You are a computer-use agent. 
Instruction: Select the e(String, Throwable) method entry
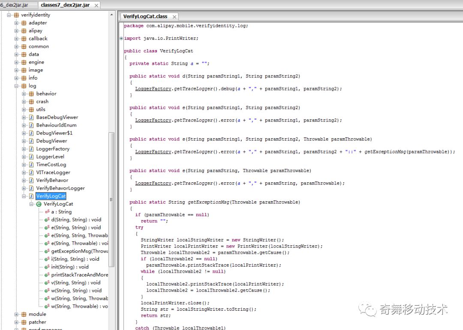click(79, 243)
